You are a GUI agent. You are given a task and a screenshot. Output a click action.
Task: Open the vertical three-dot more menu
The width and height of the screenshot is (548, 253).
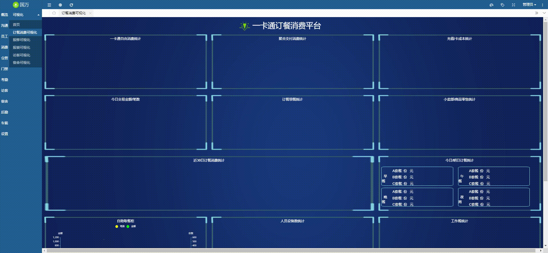[542, 5]
